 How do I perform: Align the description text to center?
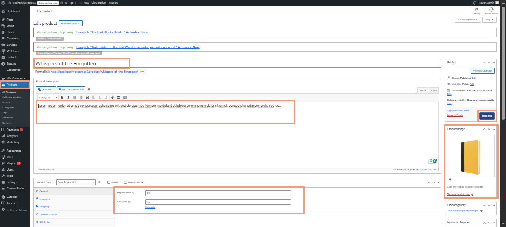(100, 97)
